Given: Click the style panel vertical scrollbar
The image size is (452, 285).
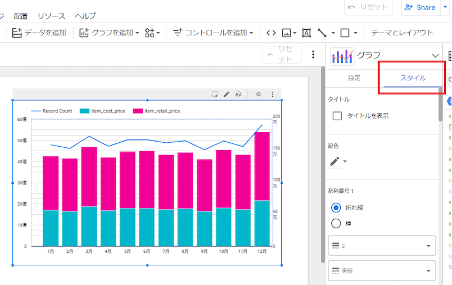Looking at the screenshot, I should coord(440,105).
